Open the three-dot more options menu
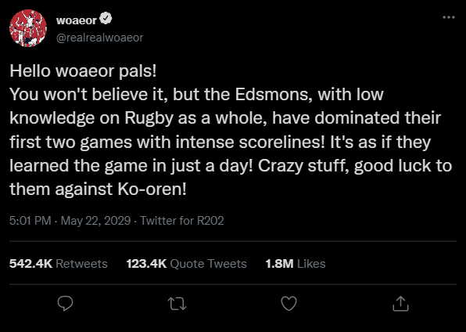The height and width of the screenshot is (332, 466). click(449, 17)
